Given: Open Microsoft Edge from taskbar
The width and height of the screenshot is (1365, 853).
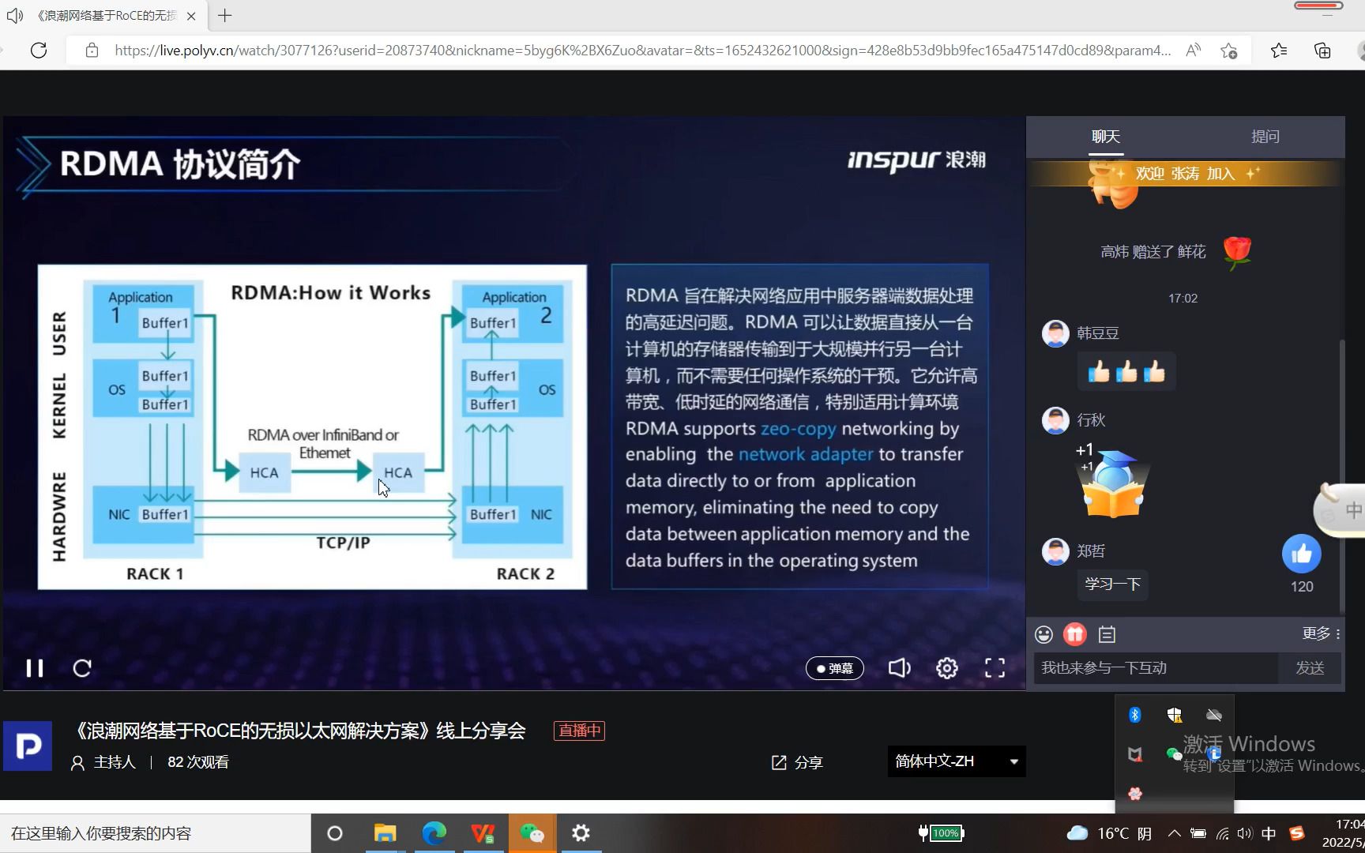Looking at the screenshot, I should pyautogui.click(x=434, y=833).
